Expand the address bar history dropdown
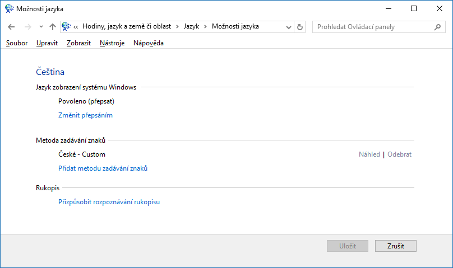The image size is (453, 268). [x=288, y=27]
